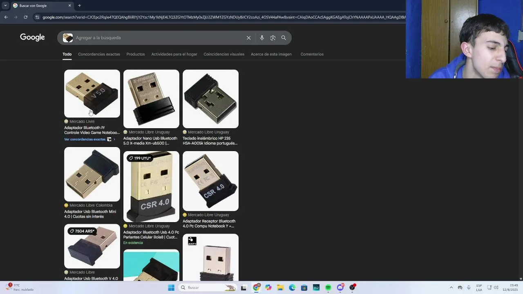Open tab search dropdown arrow

5,5
